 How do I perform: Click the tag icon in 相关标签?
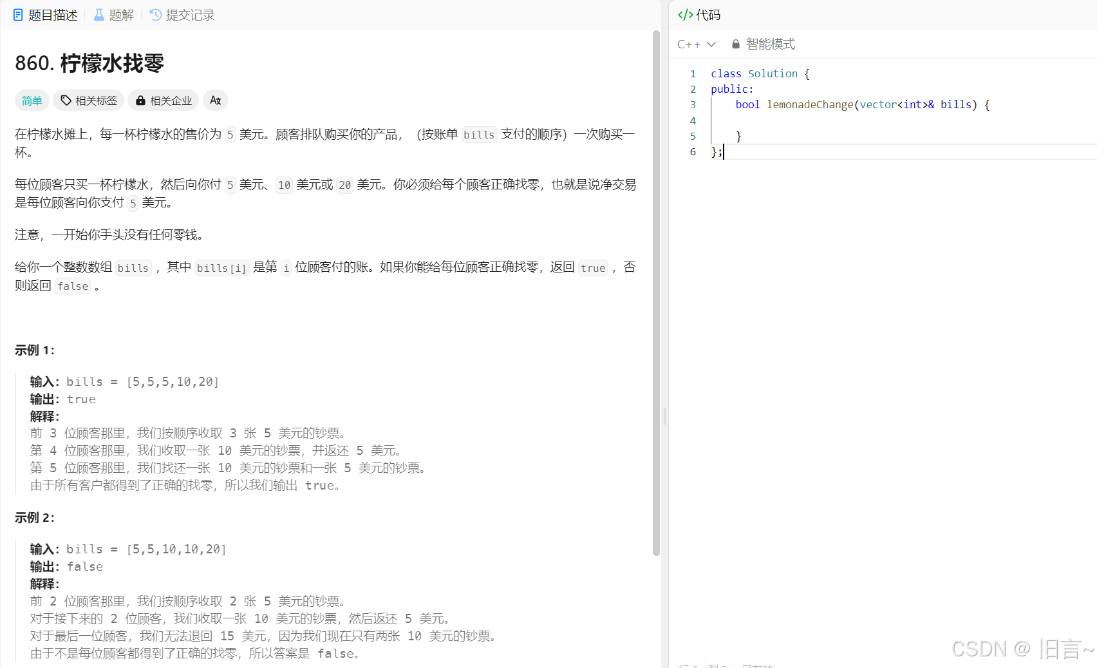(x=66, y=100)
